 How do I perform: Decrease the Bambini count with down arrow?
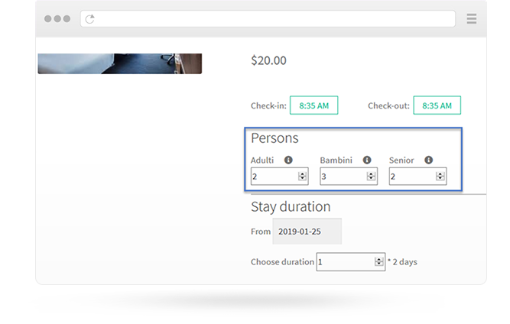[x=371, y=178]
